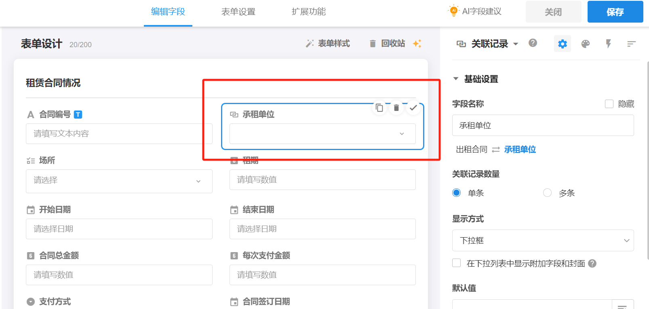Click the 租期 number input
Viewport: 649px width, 309px height.
click(x=322, y=180)
